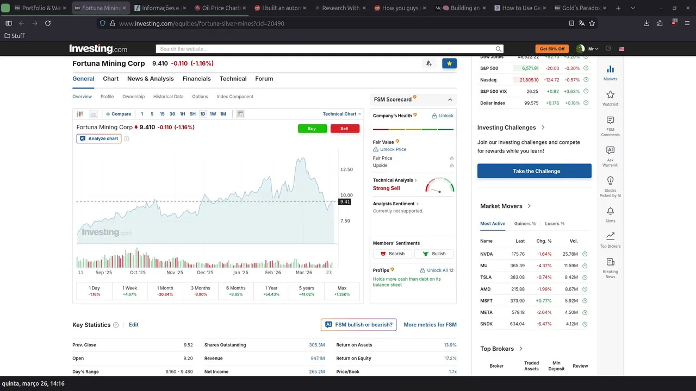Click the US flag edition icon
Image resolution: width=696 pixels, height=391 pixels.
coord(622,49)
